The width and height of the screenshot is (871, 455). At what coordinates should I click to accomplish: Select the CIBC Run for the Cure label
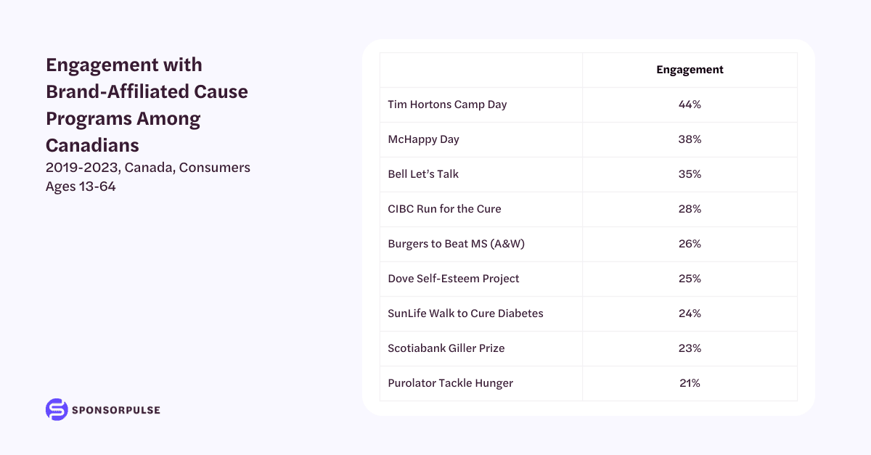coord(444,209)
